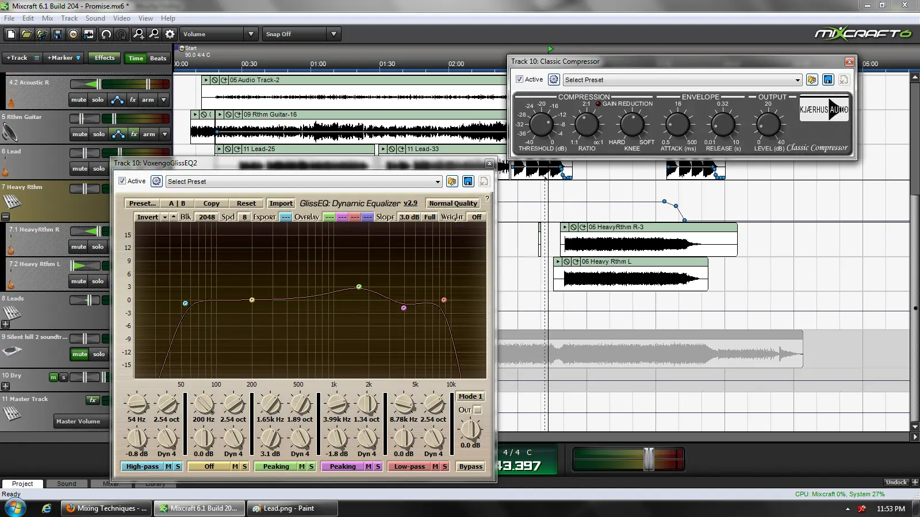Solo the 7.1 HeavyRthm R track
This screenshot has width=920, height=517.
click(98, 246)
